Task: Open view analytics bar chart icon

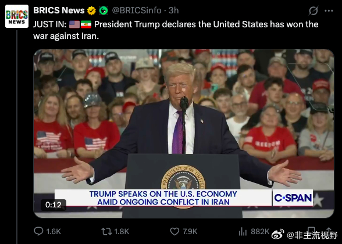Action: click(x=243, y=232)
